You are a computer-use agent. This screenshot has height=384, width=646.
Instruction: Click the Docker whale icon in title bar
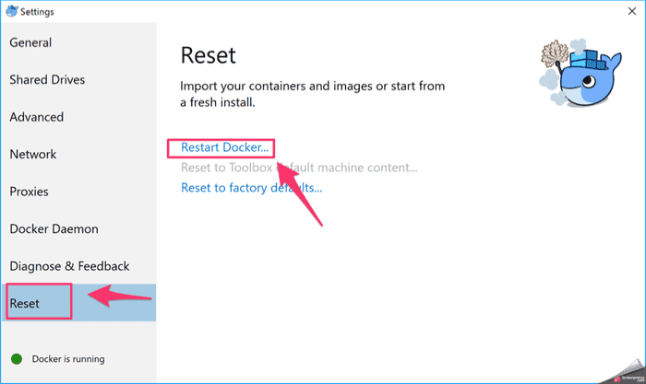pos(11,11)
